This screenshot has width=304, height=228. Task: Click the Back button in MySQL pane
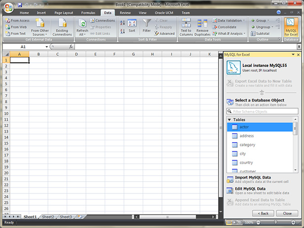(263, 213)
